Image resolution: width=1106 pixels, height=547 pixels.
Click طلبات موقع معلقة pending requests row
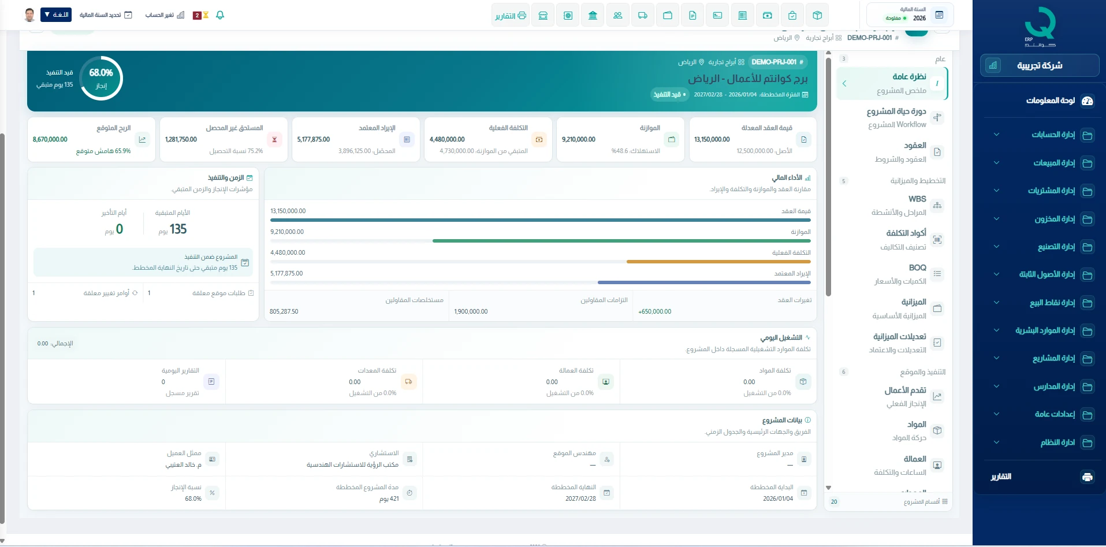(x=201, y=293)
